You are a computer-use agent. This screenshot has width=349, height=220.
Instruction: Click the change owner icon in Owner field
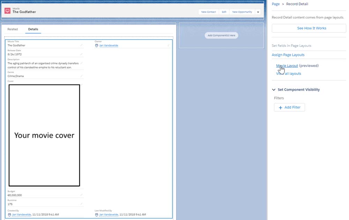[x=168, y=45]
